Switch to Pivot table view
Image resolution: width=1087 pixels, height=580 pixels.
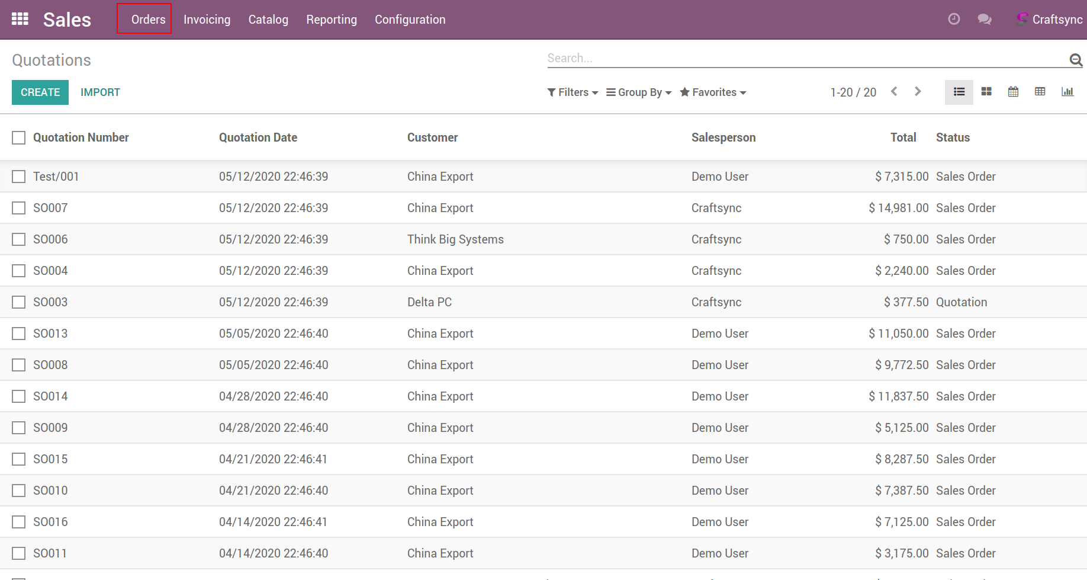[x=1040, y=92]
